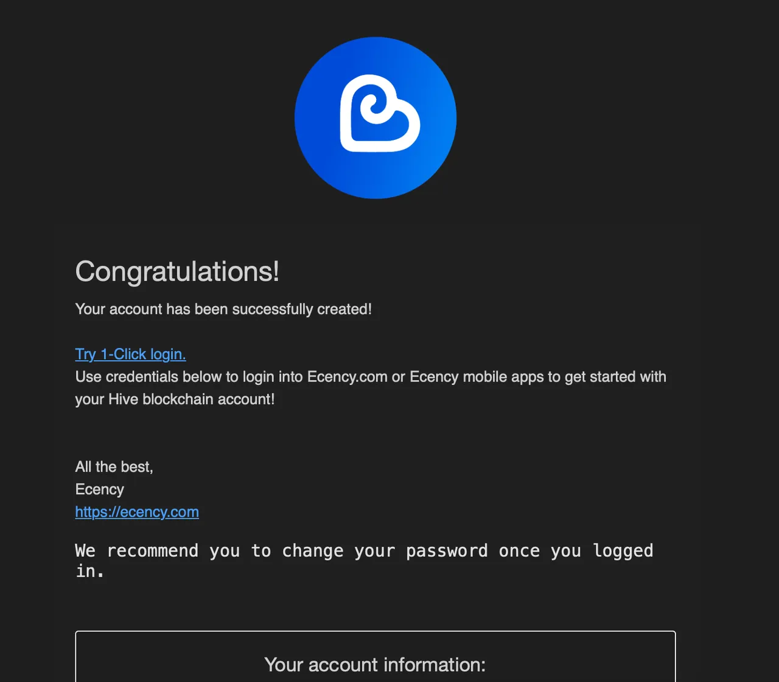Click the Your account information heading
The width and height of the screenshot is (779, 682).
[375, 664]
